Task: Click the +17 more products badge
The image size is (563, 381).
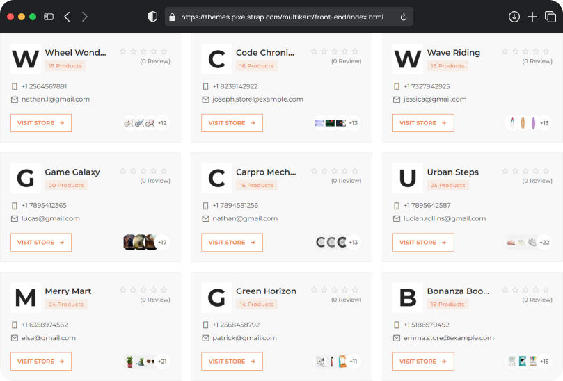Action: [x=162, y=243]
